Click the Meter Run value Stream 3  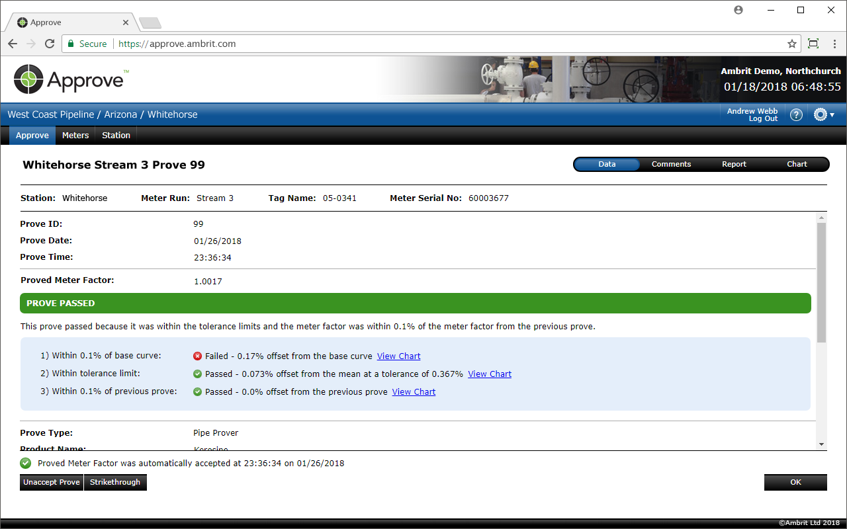coord(215,198)
